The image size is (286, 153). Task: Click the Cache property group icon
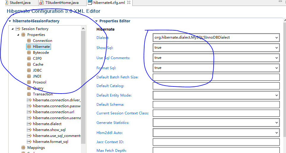click(29, 64)
